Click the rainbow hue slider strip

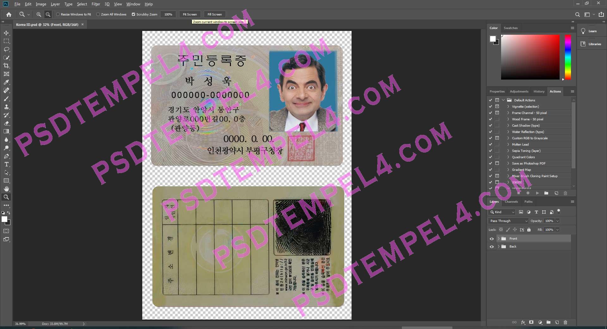coord(568,57)
